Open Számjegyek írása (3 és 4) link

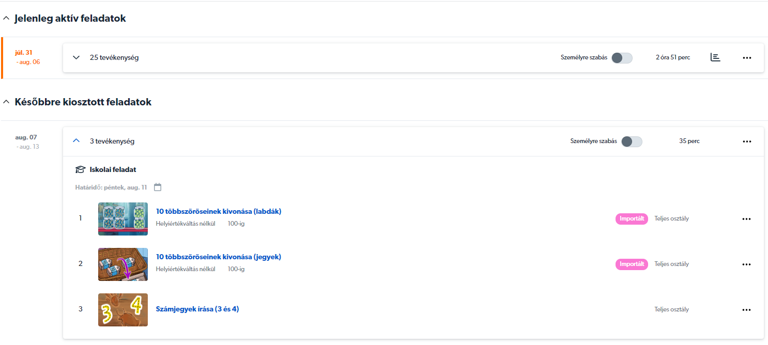pyautogui.click(x=197, y=309)
